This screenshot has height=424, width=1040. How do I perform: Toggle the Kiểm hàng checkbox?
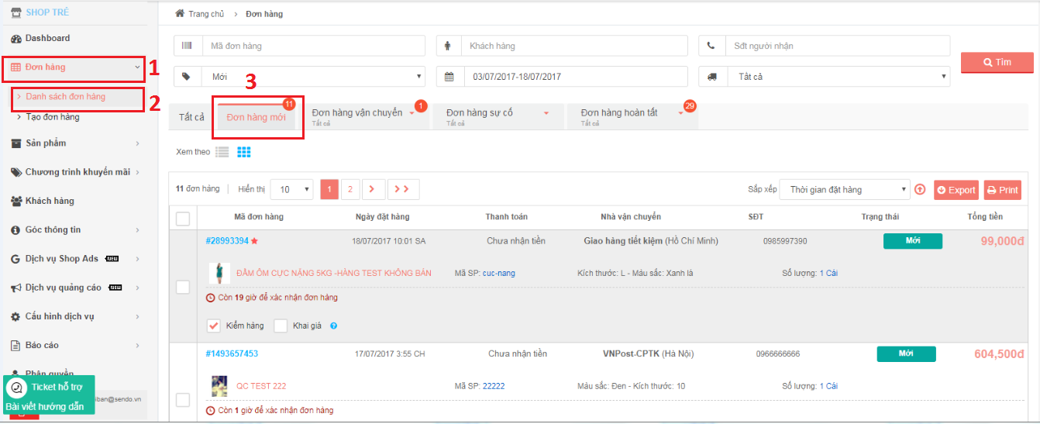[214, 326]
